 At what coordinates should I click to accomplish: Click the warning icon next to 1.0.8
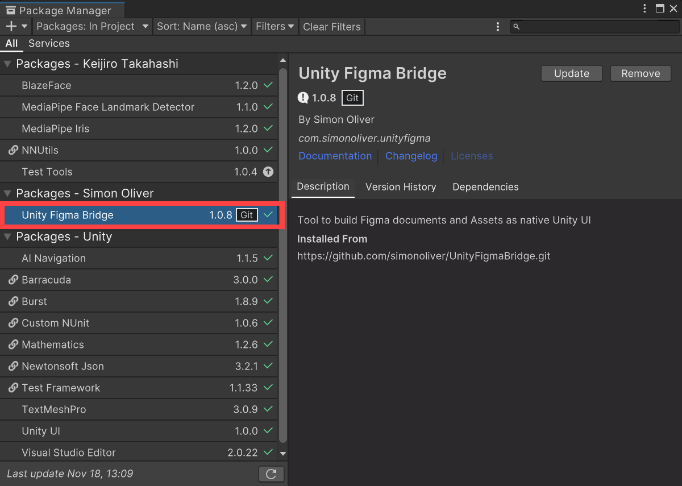click(x=303, y=98)
